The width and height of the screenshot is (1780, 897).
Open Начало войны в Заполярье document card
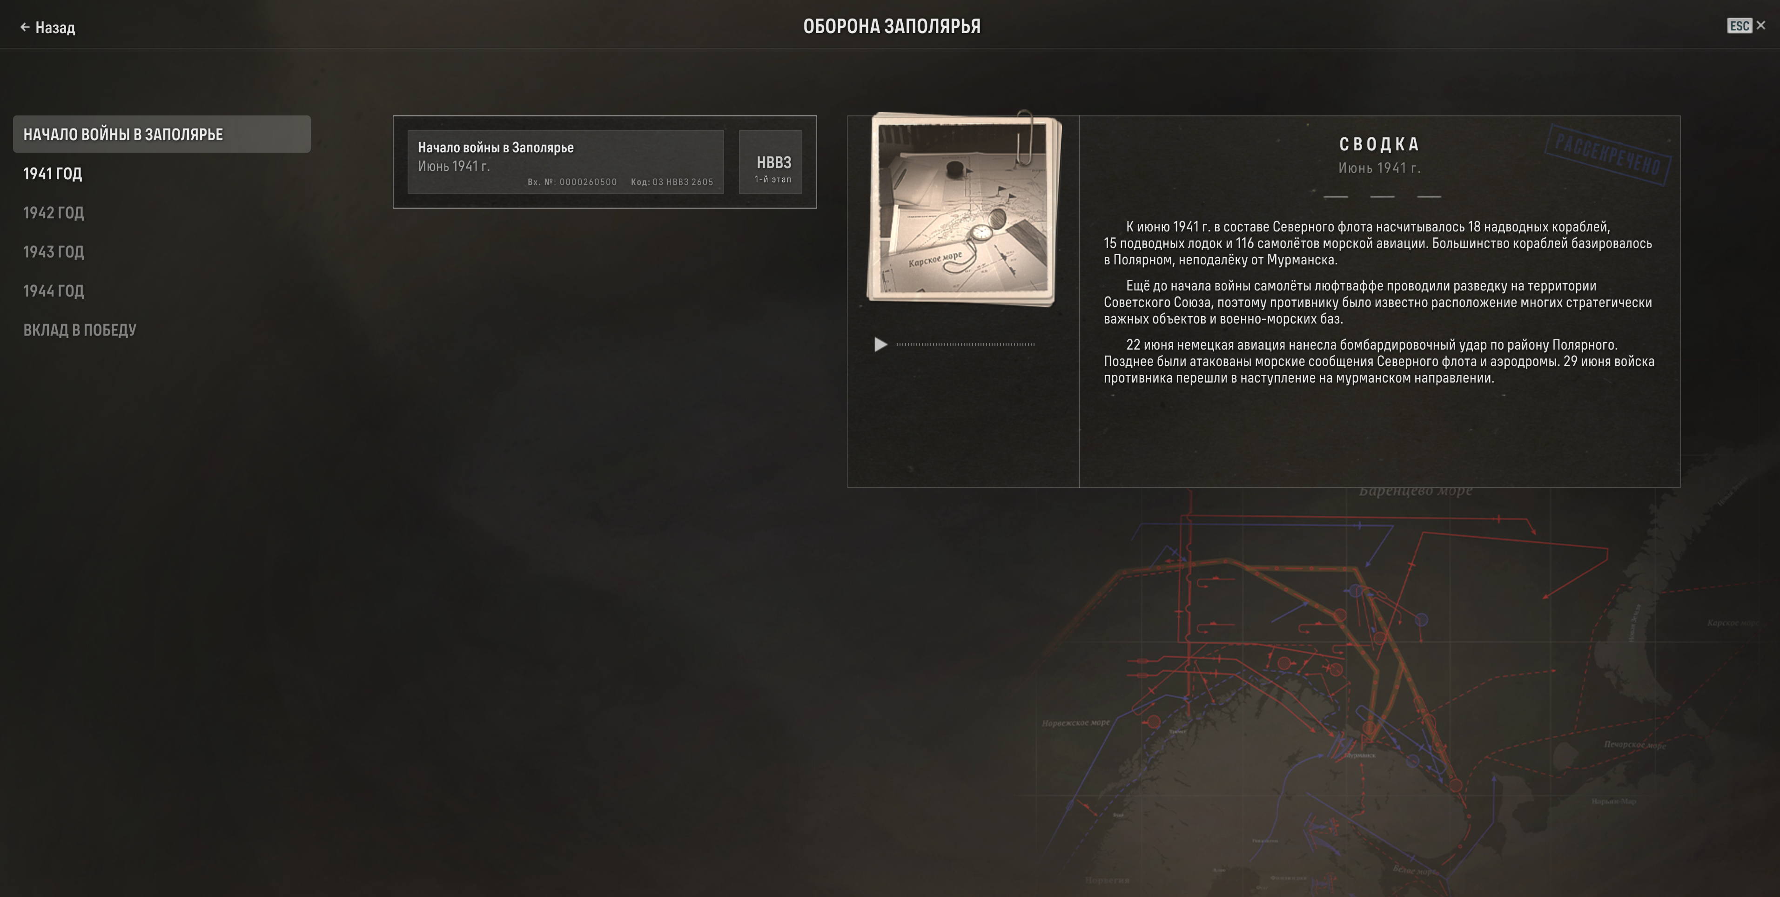[564, 162]
